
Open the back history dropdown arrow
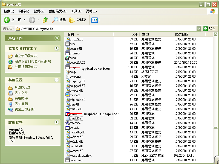tap(24, 20)
